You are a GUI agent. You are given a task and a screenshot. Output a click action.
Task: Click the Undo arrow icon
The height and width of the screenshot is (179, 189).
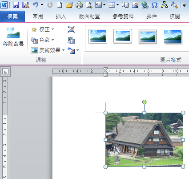(36, 5)
